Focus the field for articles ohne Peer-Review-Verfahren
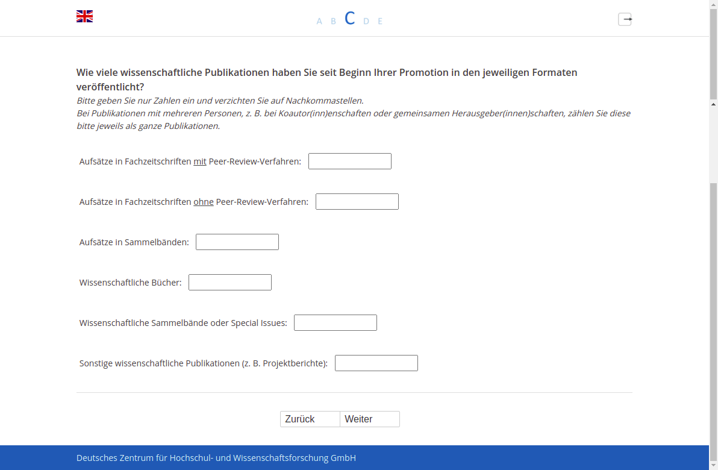 357,202
